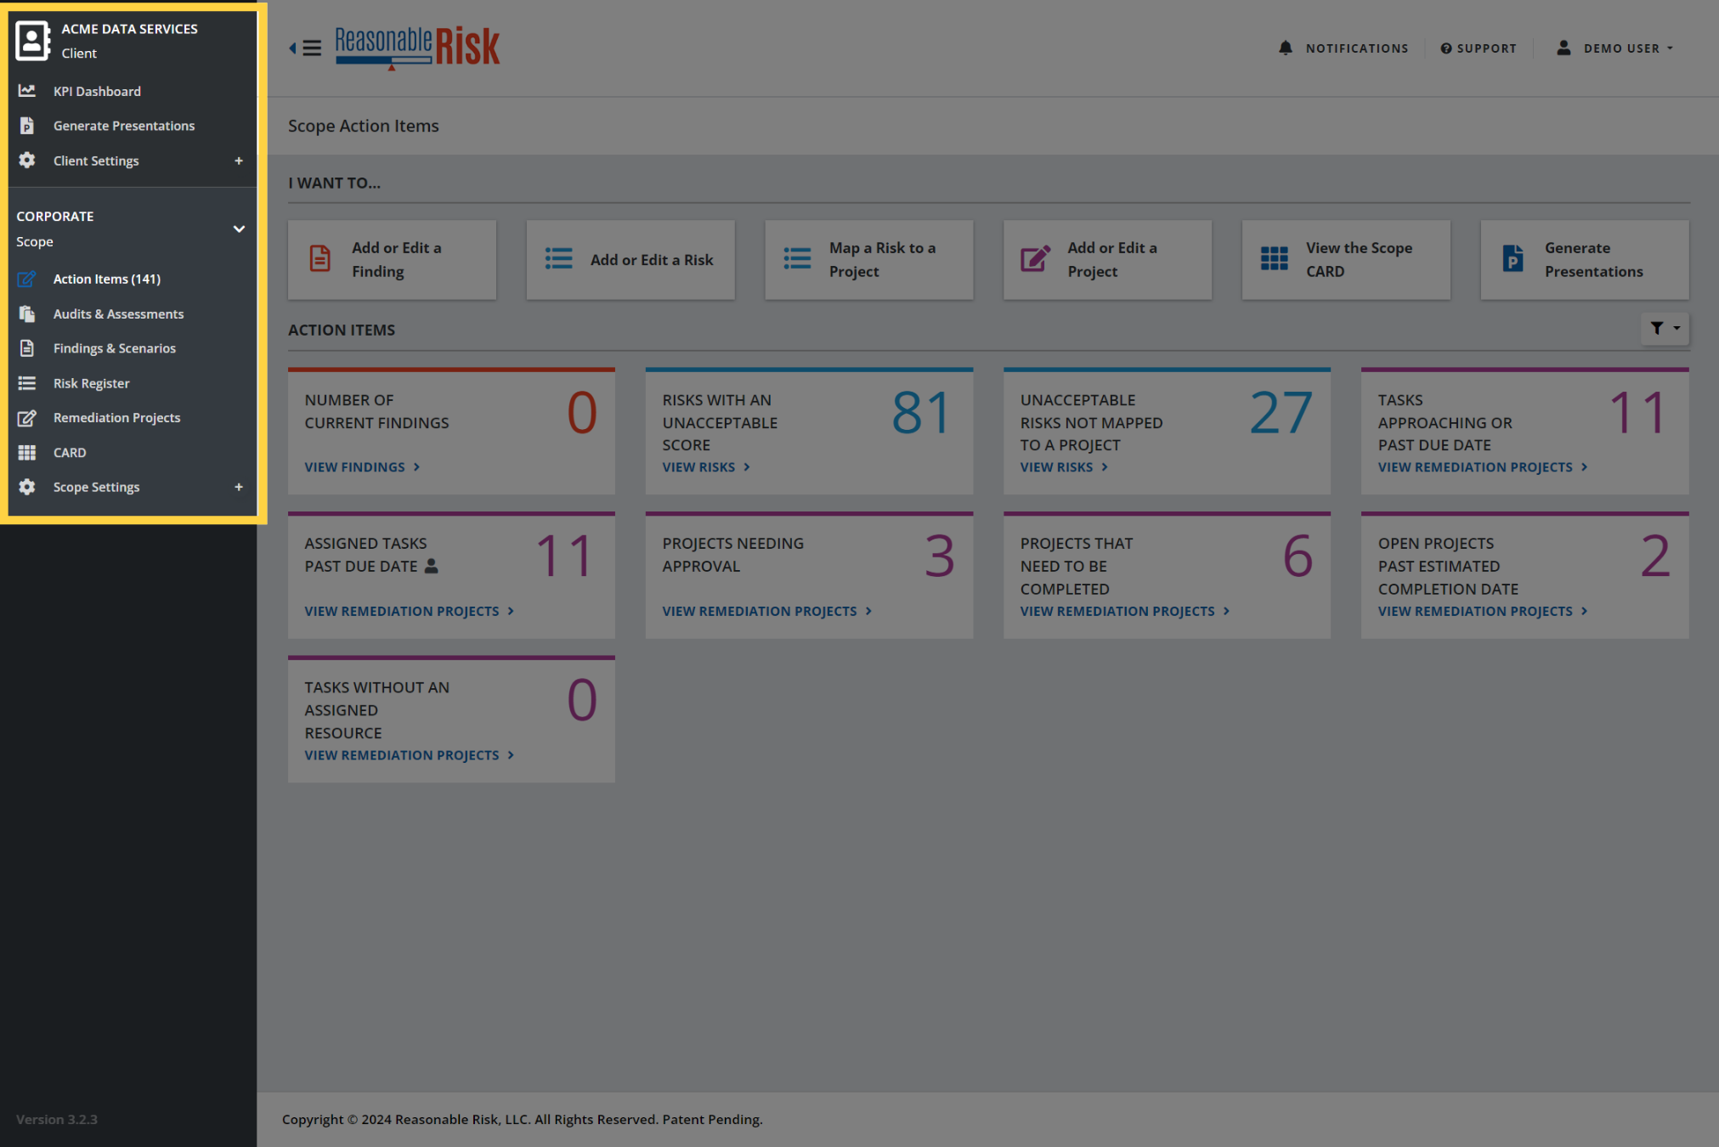
Task: Expand Client Settings with plus sign
Action: click(239, 161)
